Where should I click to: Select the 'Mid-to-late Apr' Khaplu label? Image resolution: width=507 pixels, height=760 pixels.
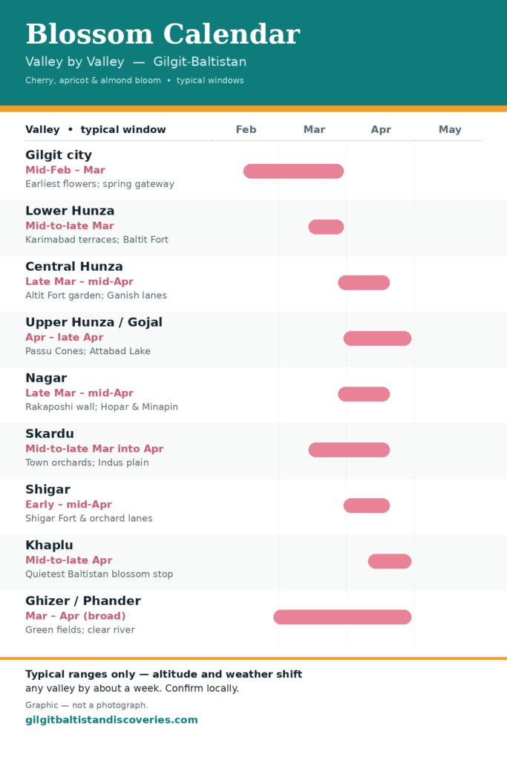click(69, 560)
